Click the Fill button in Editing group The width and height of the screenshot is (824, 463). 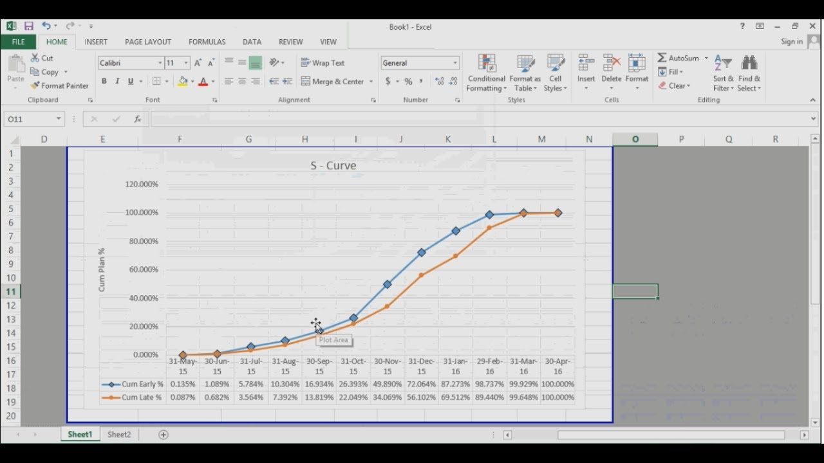pyautogui.click(x=670, y=72)
